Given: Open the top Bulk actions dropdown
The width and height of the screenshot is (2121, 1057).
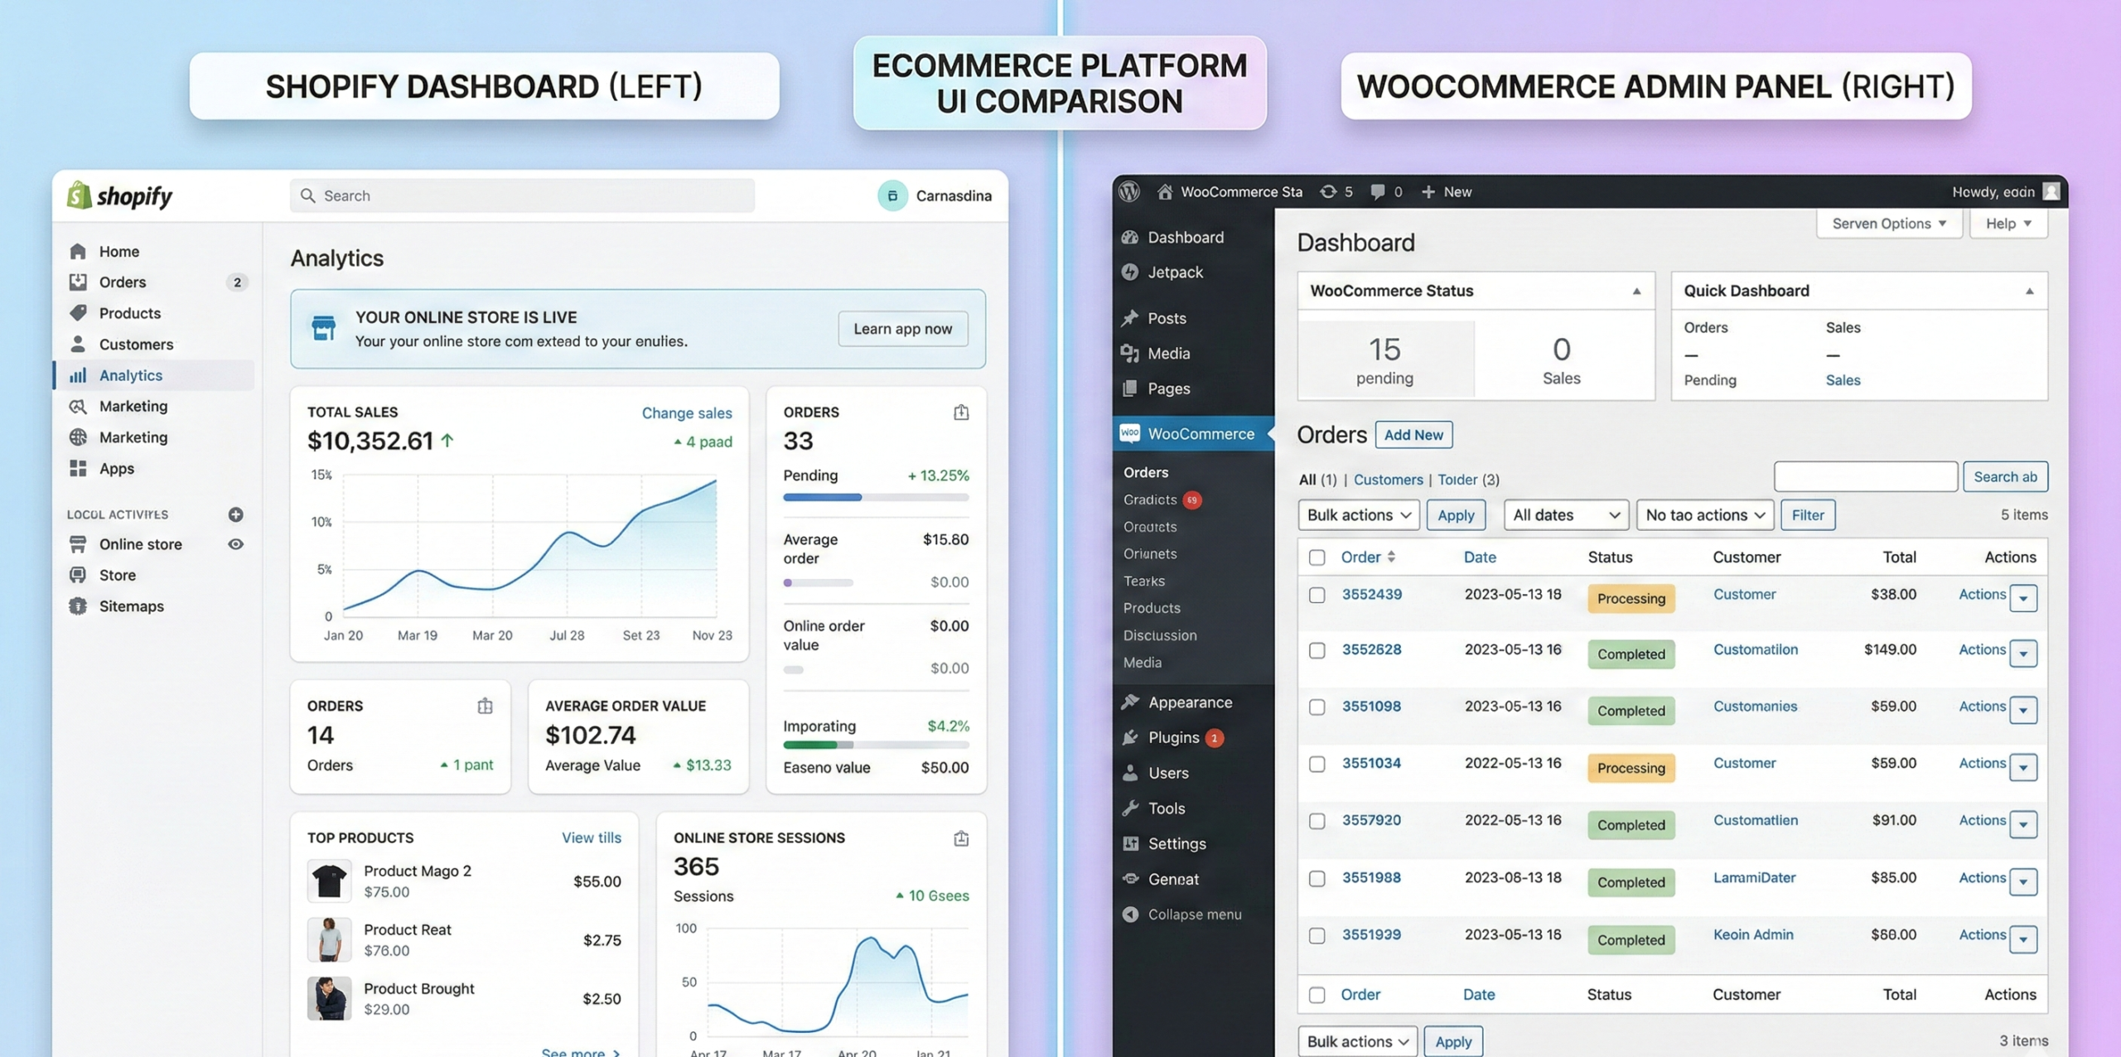Looking at the screenshot, I should pos(1358,514).
